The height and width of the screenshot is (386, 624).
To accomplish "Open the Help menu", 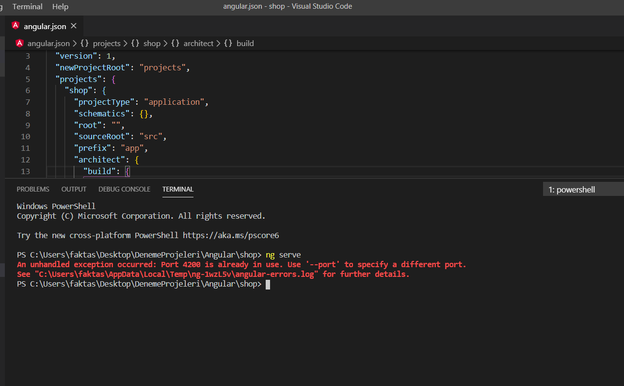I will [x=60, y=7].
